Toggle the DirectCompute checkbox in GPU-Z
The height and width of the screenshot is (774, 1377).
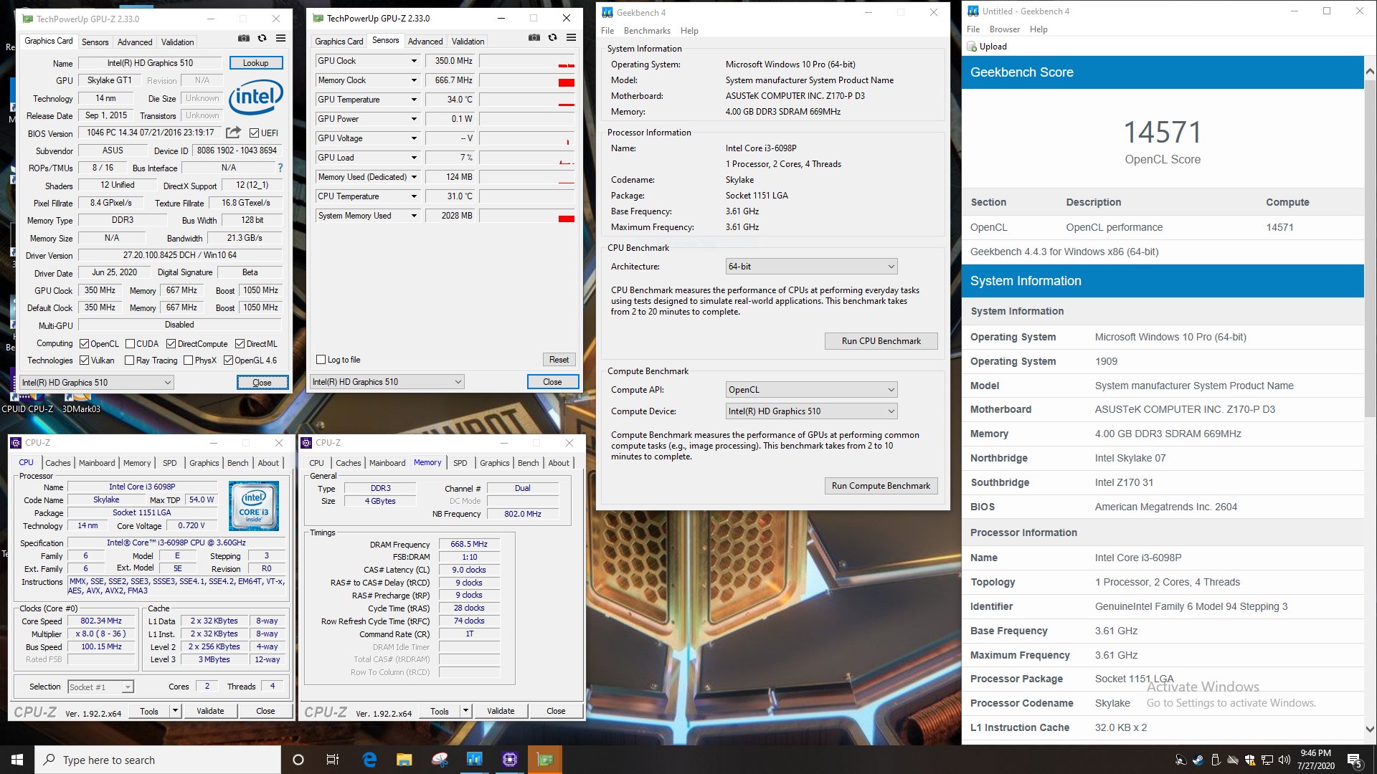pos(171,344)
